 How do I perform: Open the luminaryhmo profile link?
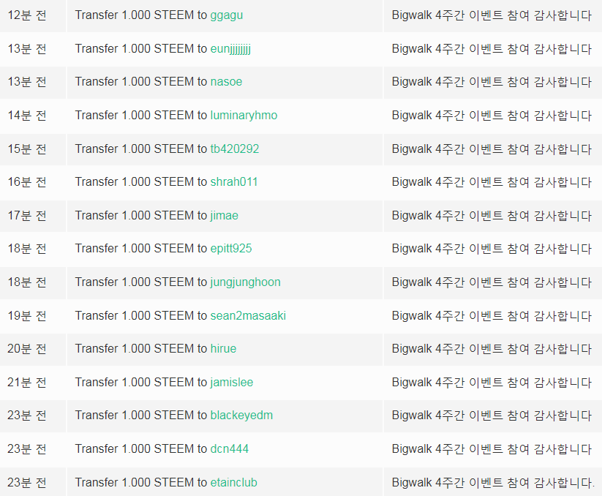point(244,116)
